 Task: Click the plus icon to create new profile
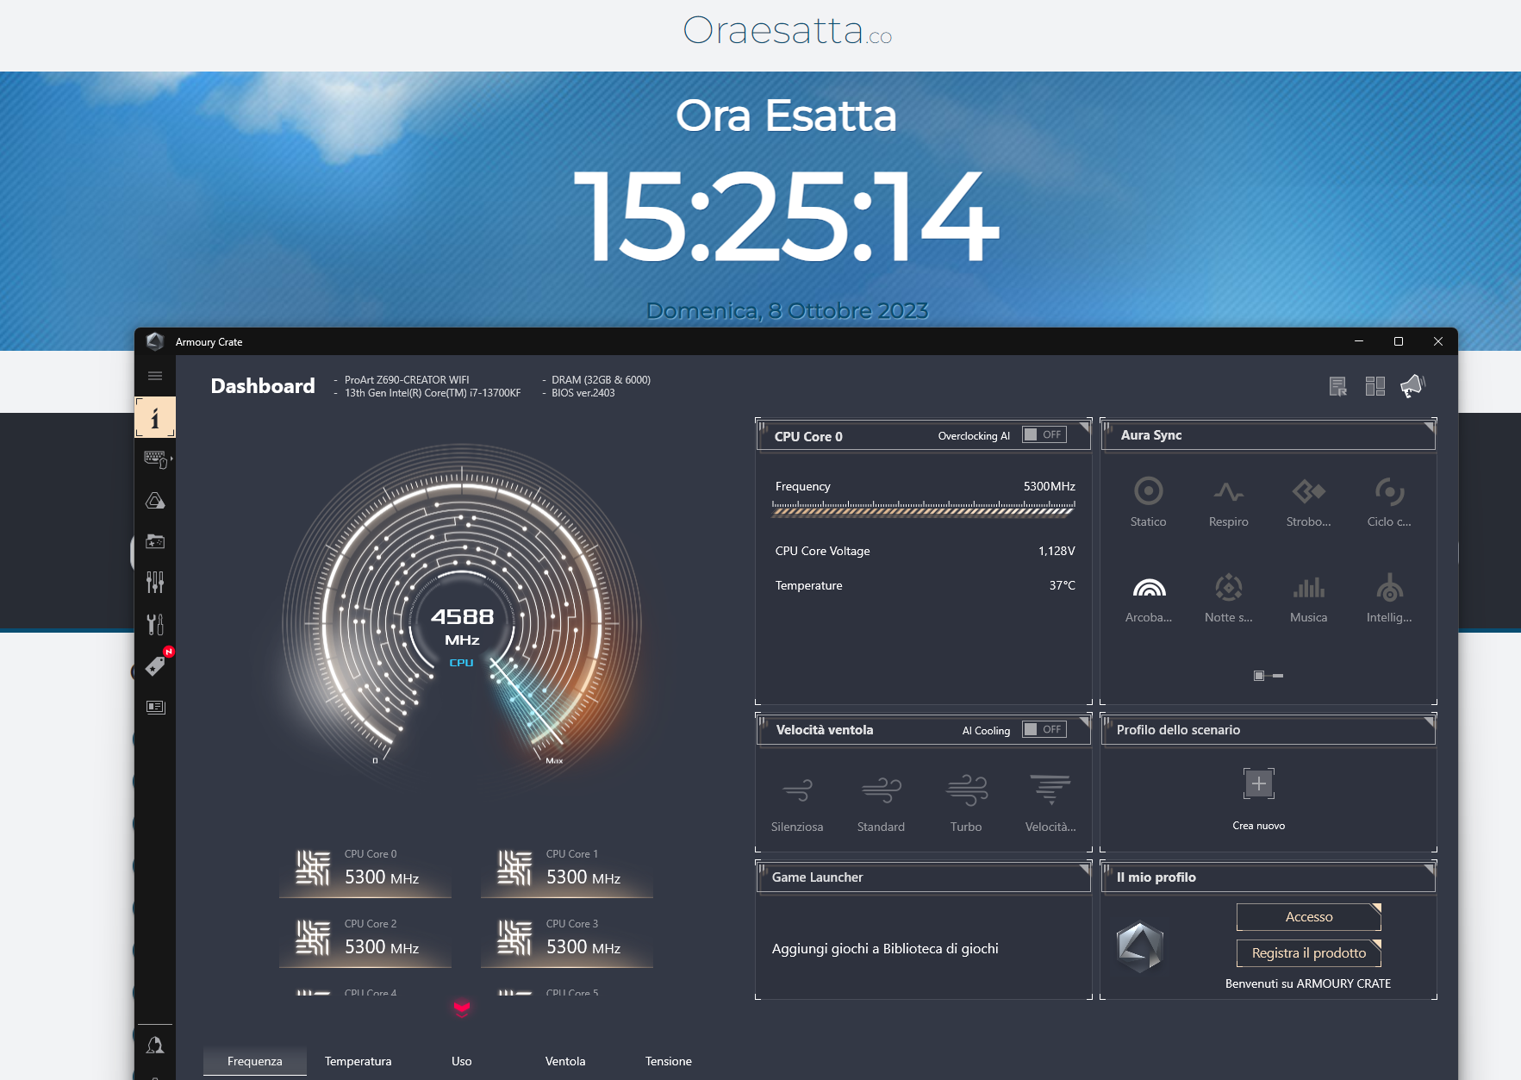[1259, 783]
